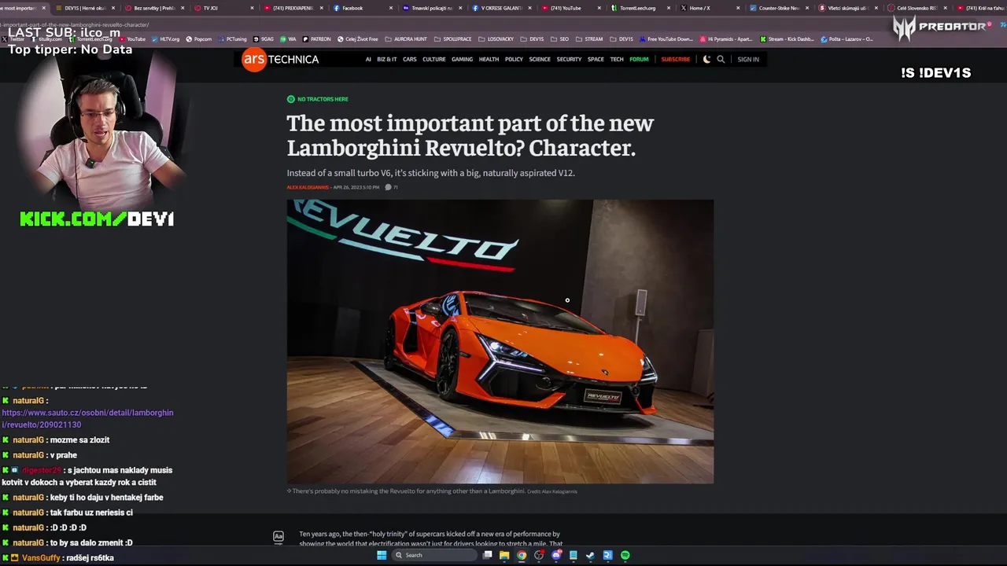
Task: Open the GAMING section
Action: [x=463, y=59]
